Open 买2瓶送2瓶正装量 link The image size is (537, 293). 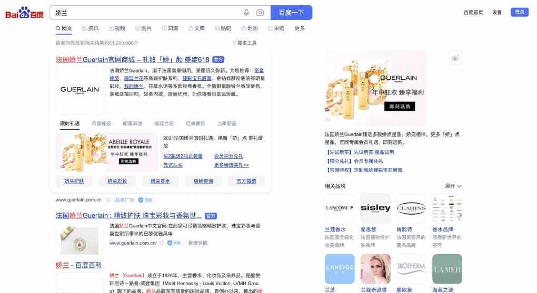(x=183, y=156)
